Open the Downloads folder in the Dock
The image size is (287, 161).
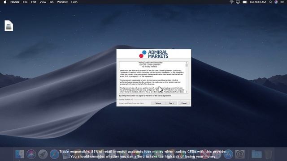(x=257, y=154)
